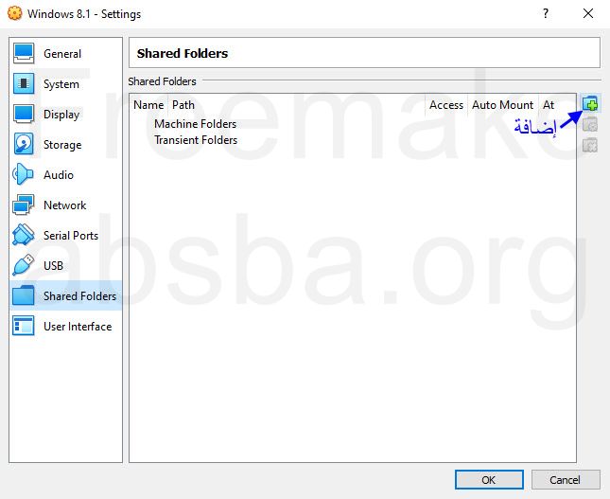Sort by the Access column header
This screenshot has height=499, width=610.
pyautogui.click(x=446, y=105)
